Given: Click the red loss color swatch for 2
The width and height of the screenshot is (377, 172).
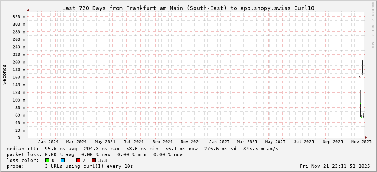Looking at the screenshot, I should pyautogui.click(x=78, y=160).
